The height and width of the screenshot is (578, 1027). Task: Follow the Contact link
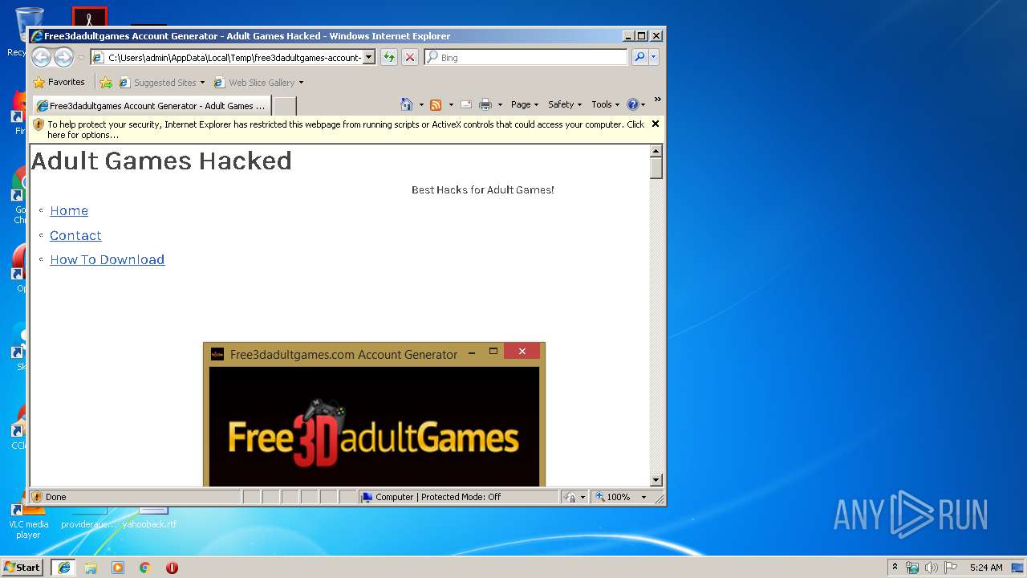pos(75,235)
